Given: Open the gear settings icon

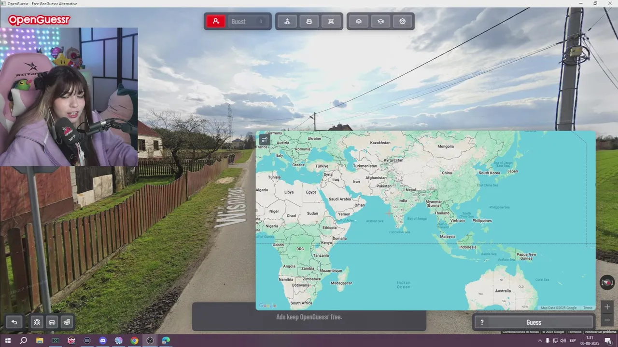Looking at the screenshot, I should 402,21.
